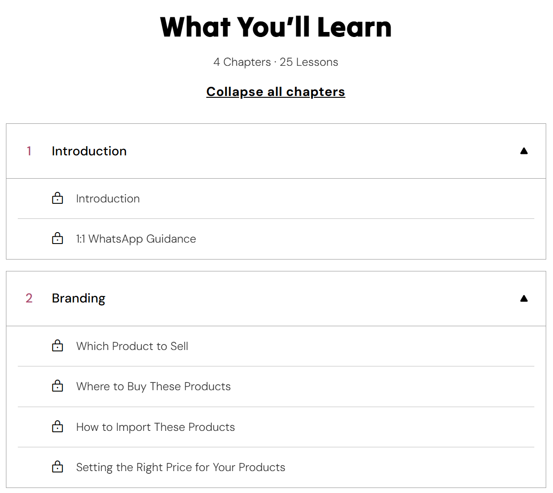Open Setting the Right Price lesson
The image size is (553, 493).
[x=180, y=467]
